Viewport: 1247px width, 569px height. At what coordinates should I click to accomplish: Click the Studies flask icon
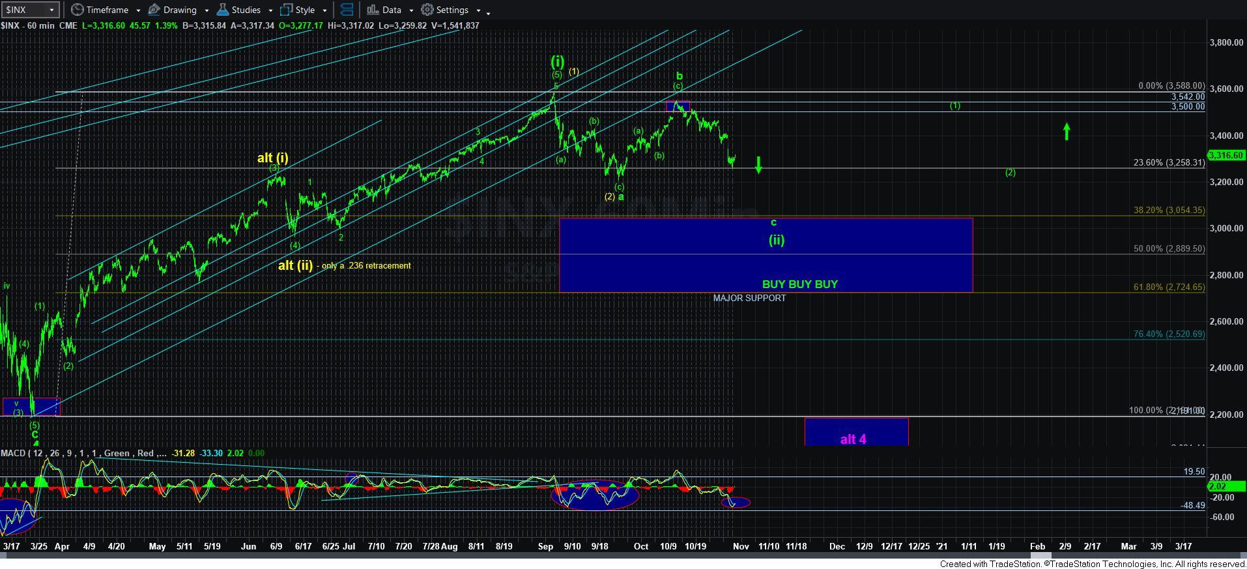(x=223, y=10)
